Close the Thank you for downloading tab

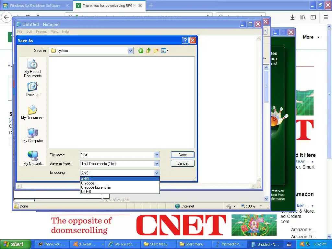click(x=140, y=6)
